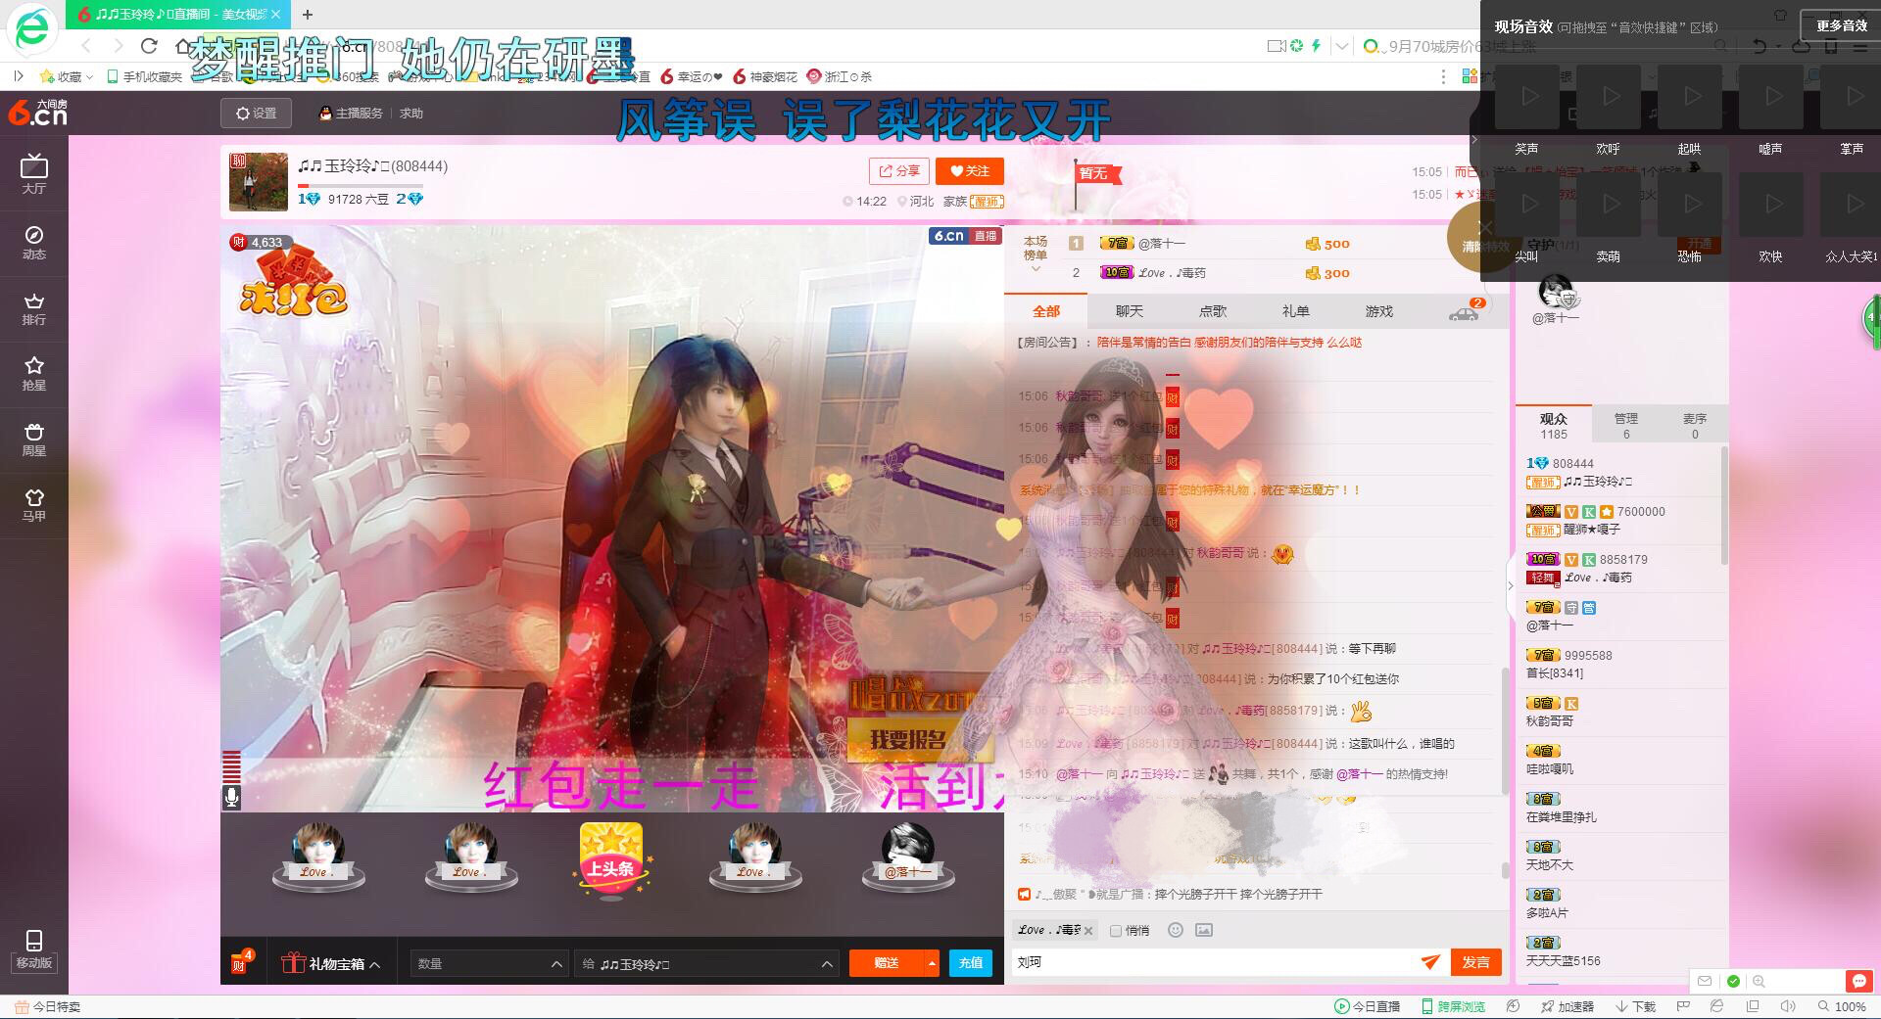Click the 清除特效 clear effects button
The height and width of the screenshot is (1019, 1881).
pos(1485,237)
